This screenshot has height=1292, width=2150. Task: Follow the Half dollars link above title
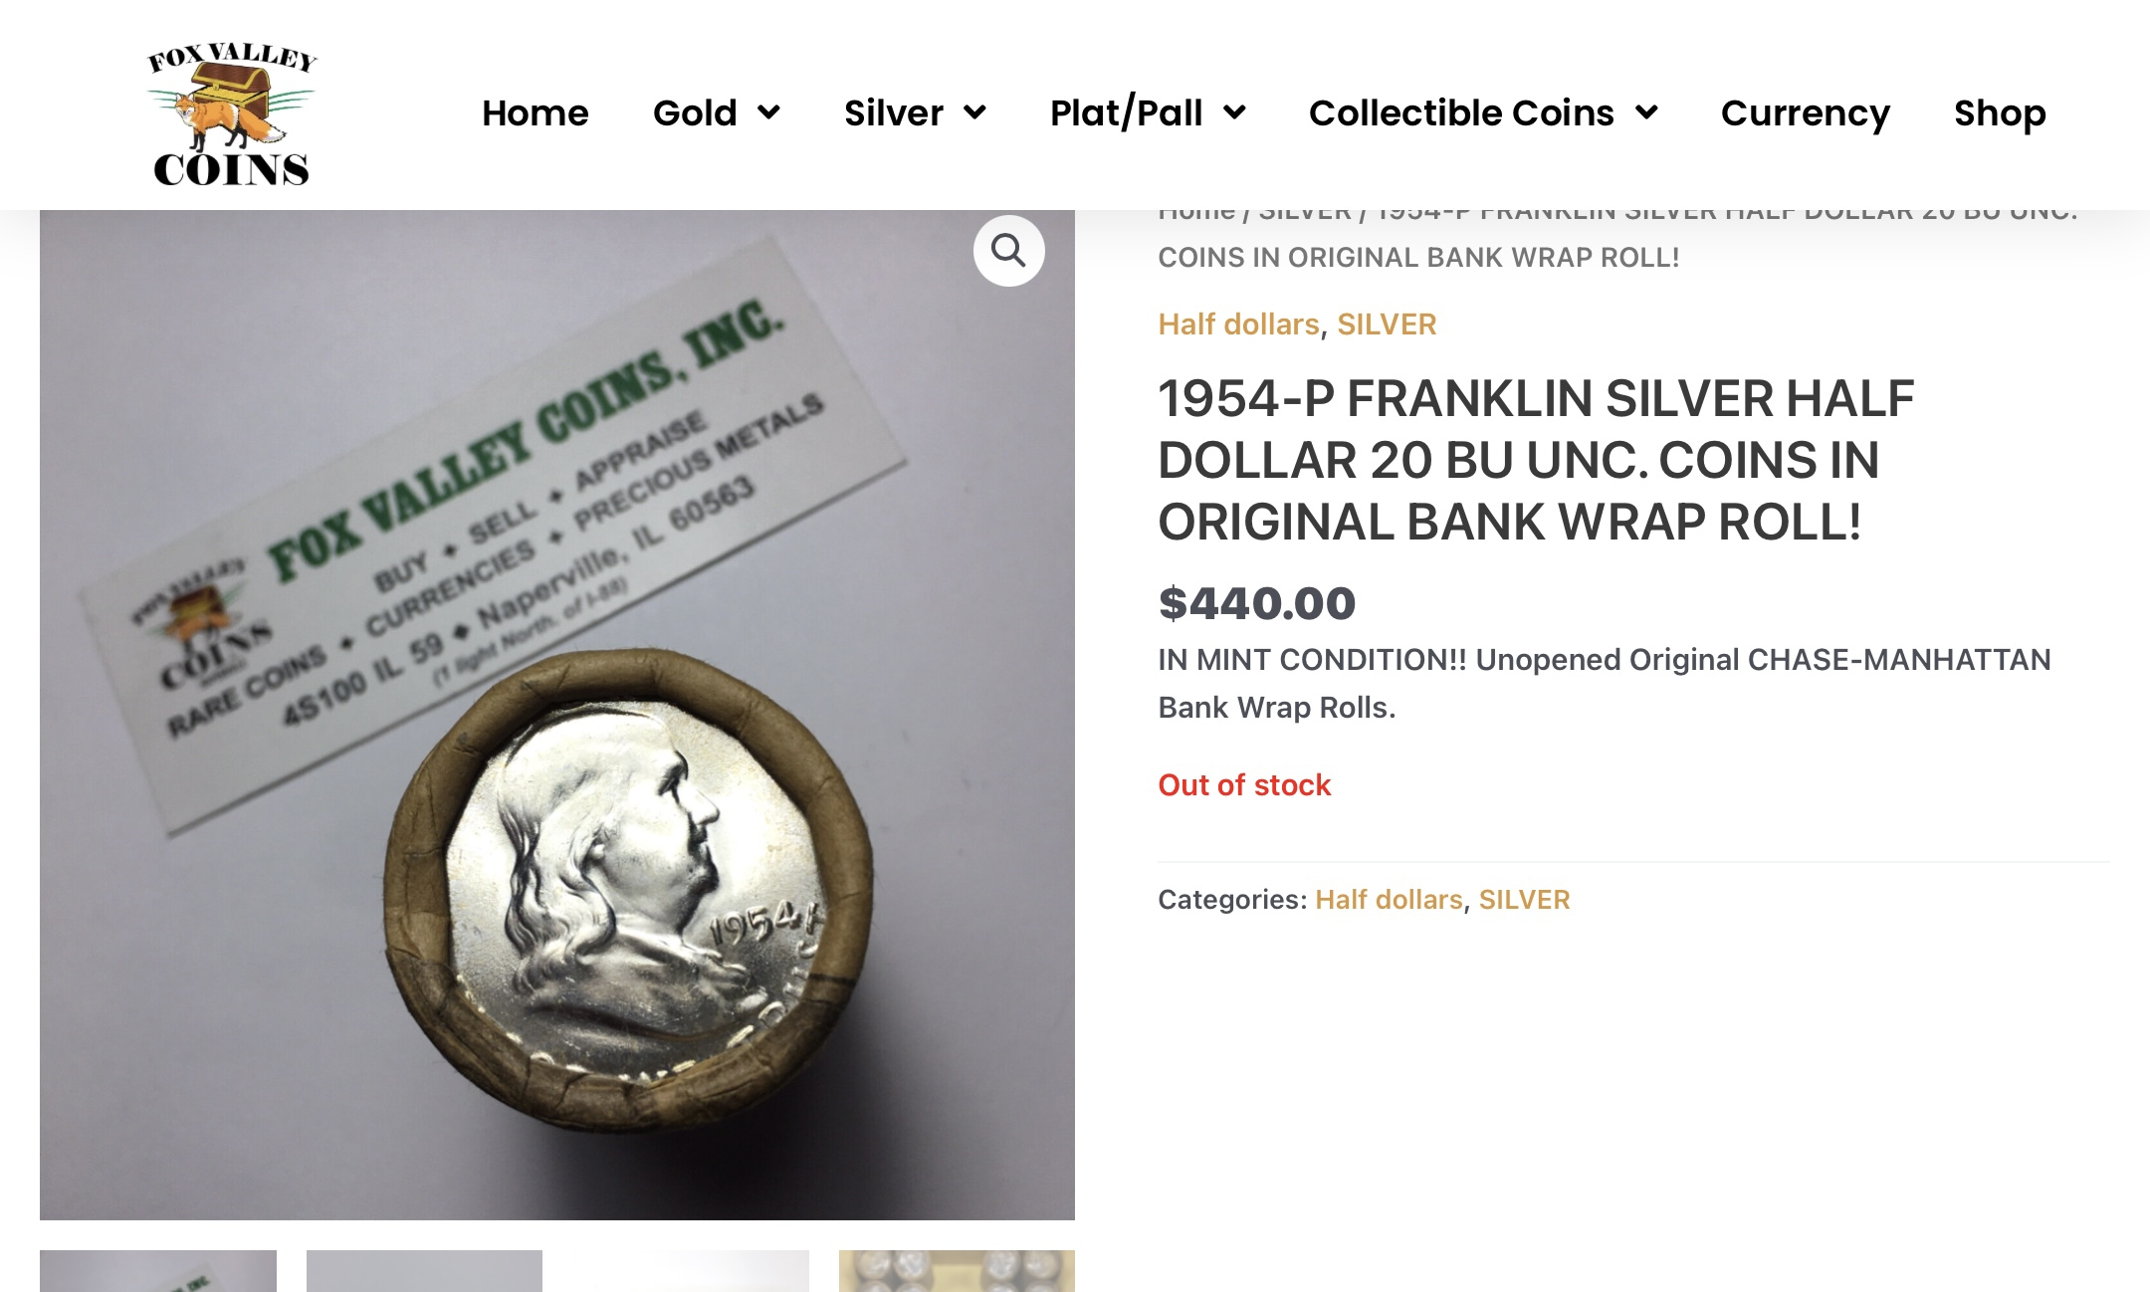(x=1238, y=324)
